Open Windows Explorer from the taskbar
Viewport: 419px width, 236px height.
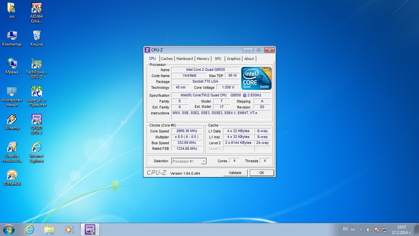coord(50,229)
